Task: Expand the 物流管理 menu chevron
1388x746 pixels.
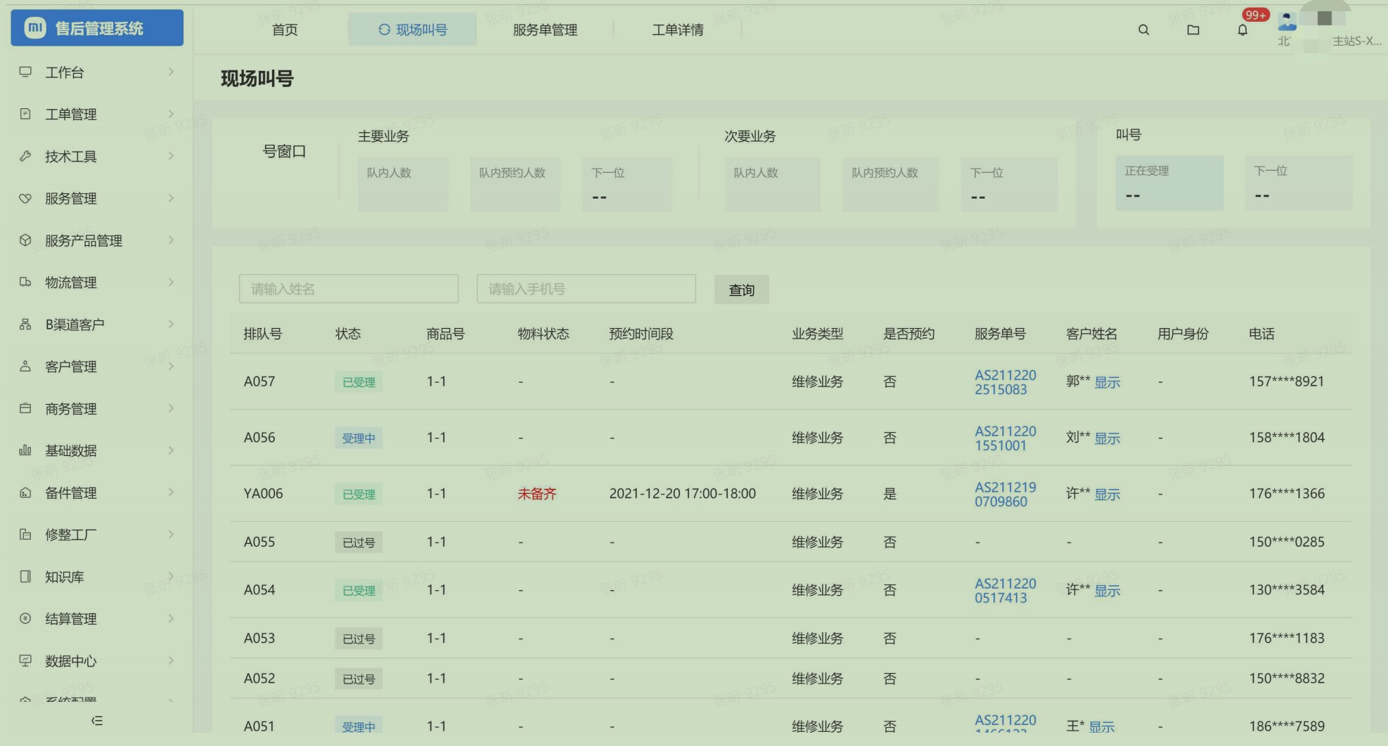Action: (x=171, y=282)
